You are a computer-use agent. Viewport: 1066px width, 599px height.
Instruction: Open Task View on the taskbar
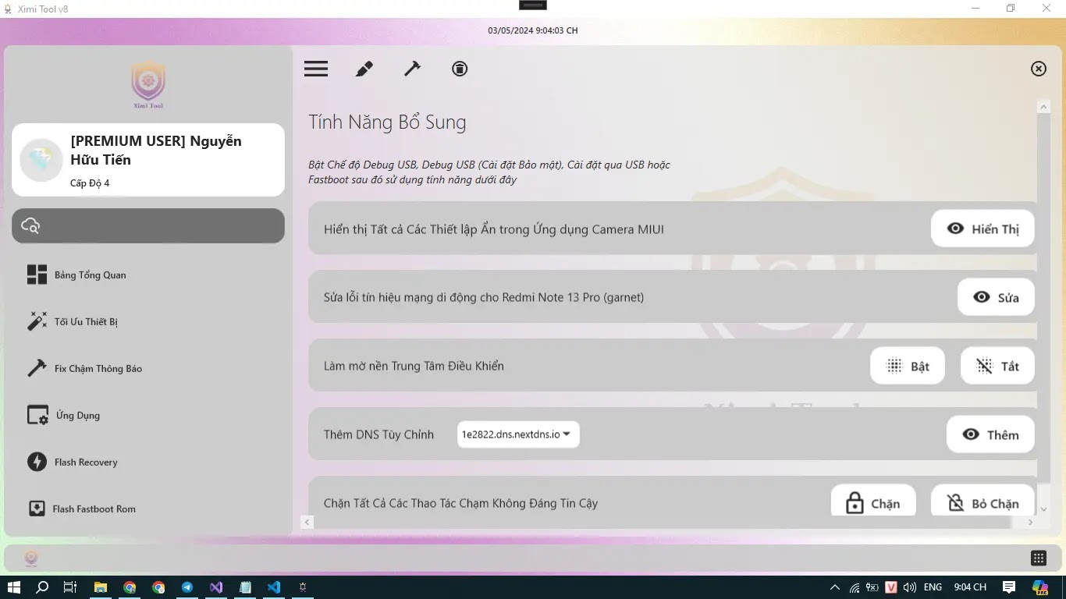pyautogui.click(x=70, y=587)
